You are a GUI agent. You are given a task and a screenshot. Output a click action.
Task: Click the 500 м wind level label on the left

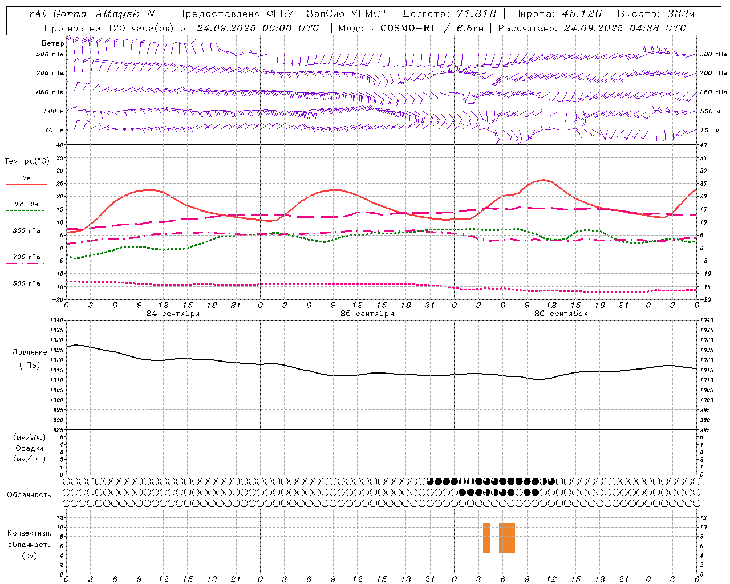click(x=55, y=111)
